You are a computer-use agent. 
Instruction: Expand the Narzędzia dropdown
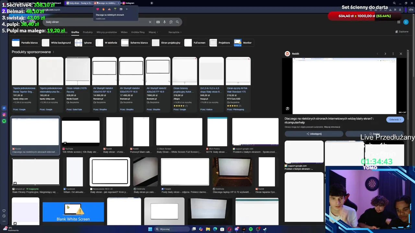tap(175, 32)
